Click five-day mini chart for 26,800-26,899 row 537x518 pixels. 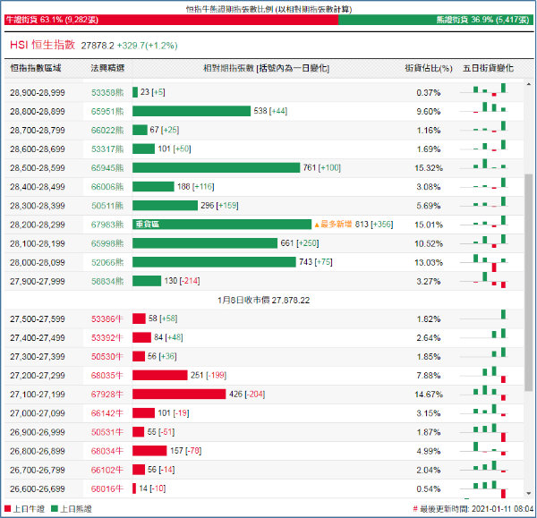483,449
